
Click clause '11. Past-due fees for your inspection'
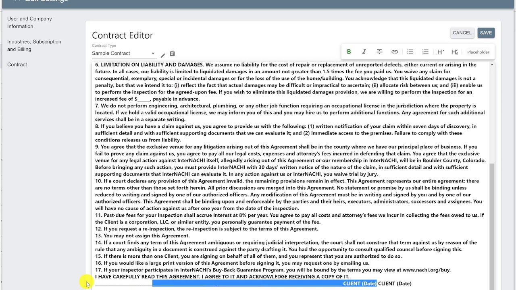(x=289, y=219)
